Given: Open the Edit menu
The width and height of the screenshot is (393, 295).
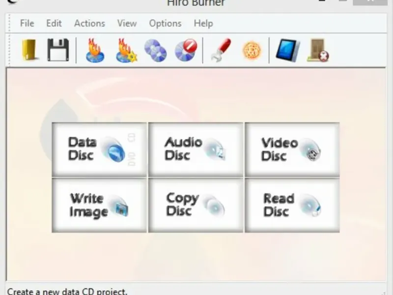Looking at the screenshot, I should click(x=54, y=23).
